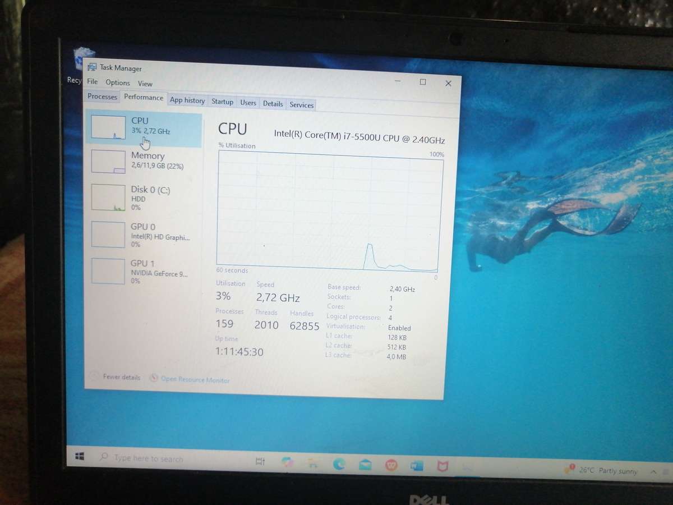Switch to the Startup tab

(222, 102)
